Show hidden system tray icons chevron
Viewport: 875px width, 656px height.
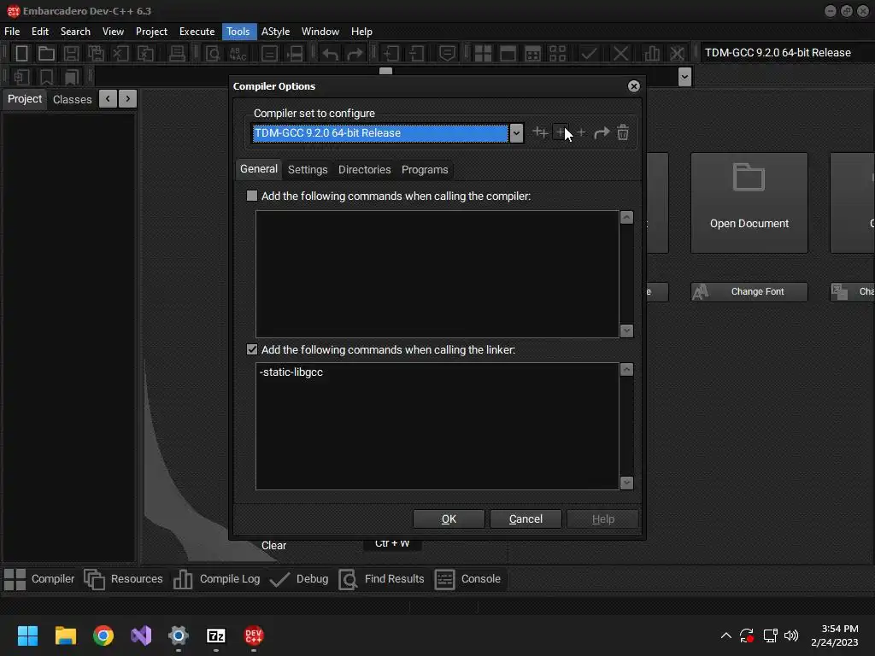pyautogui.click(x=726, y=635)
